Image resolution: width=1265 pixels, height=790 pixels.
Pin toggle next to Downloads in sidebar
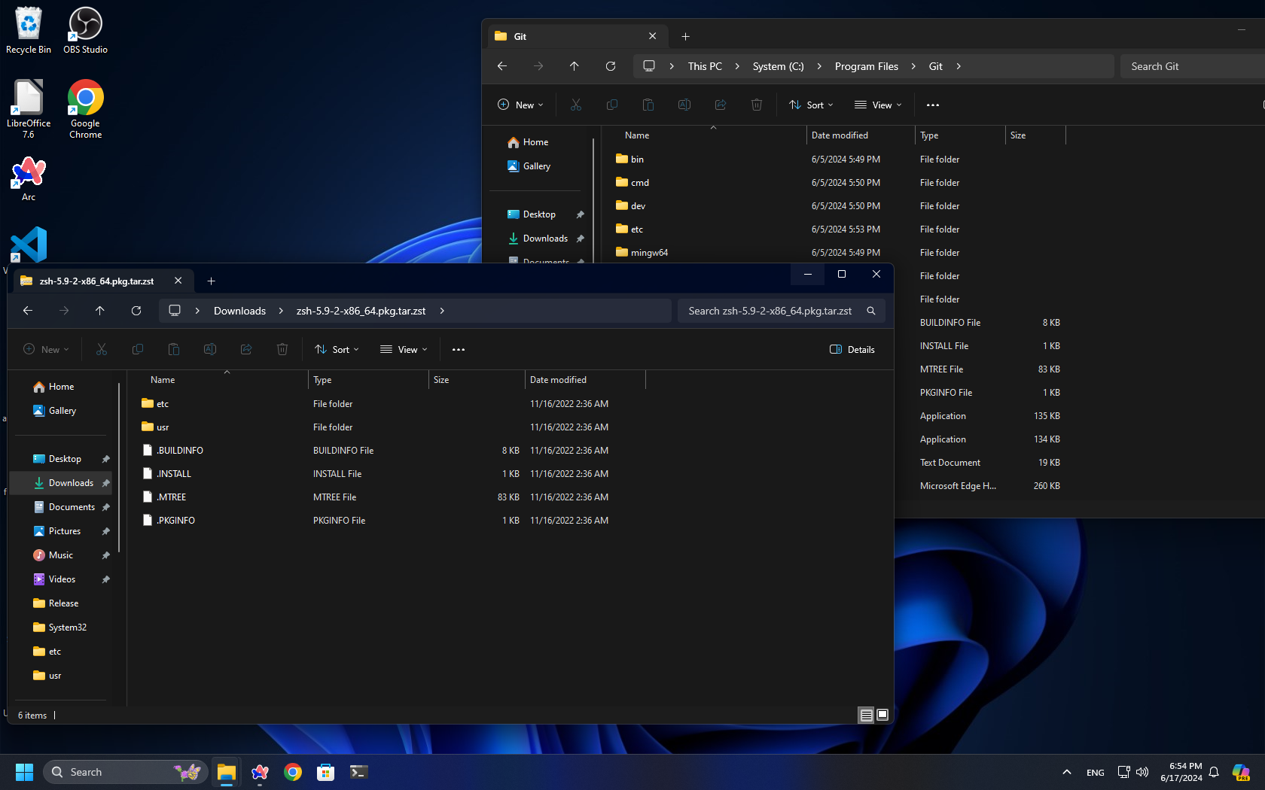[105, 482]
